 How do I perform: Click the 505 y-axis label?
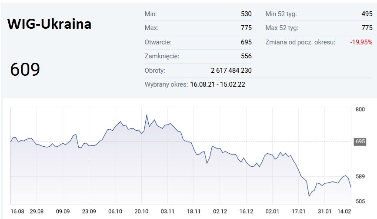coord(360,202)
